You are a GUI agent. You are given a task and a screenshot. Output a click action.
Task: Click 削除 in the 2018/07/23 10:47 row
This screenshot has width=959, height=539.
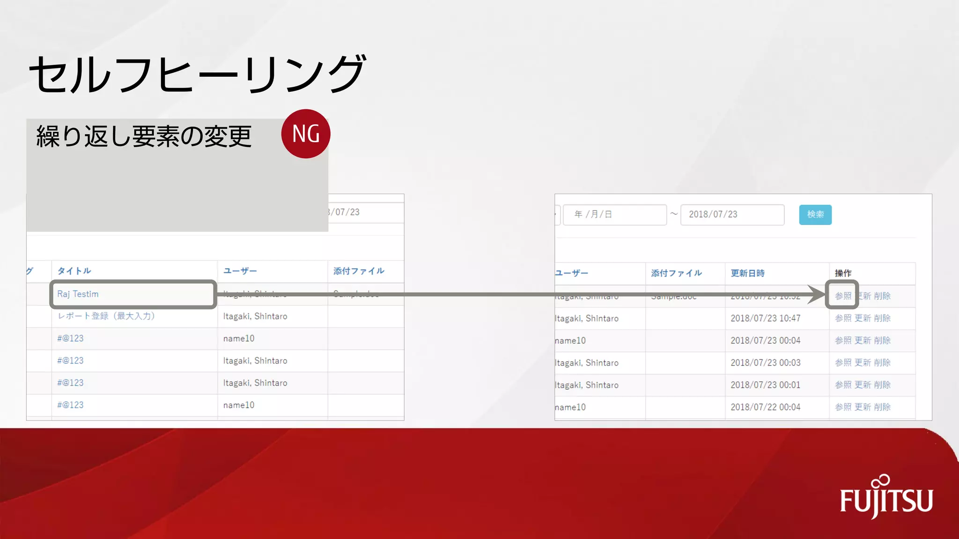point(882,318)
